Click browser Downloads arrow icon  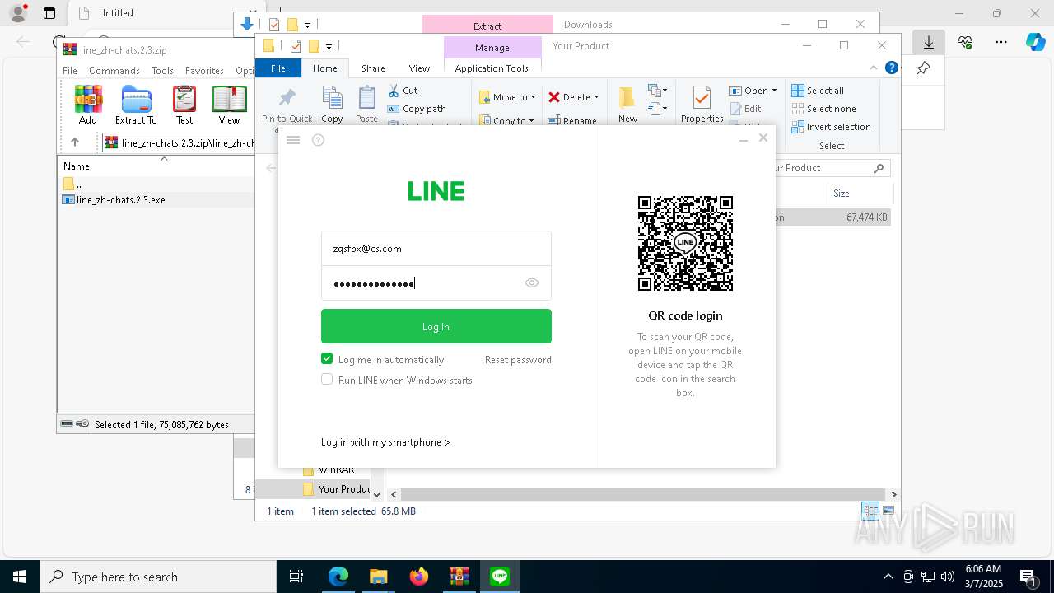(929, 42)
